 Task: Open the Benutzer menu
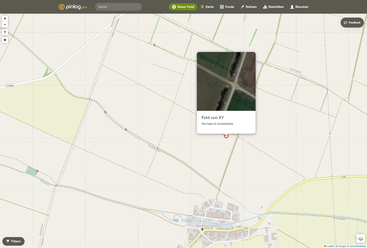pyautogui.click(x=299, y=7)
